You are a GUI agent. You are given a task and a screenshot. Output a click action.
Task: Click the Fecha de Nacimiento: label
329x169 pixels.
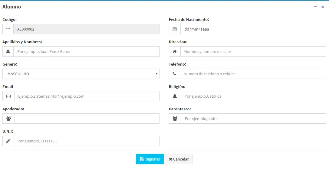tap(189, 19)
